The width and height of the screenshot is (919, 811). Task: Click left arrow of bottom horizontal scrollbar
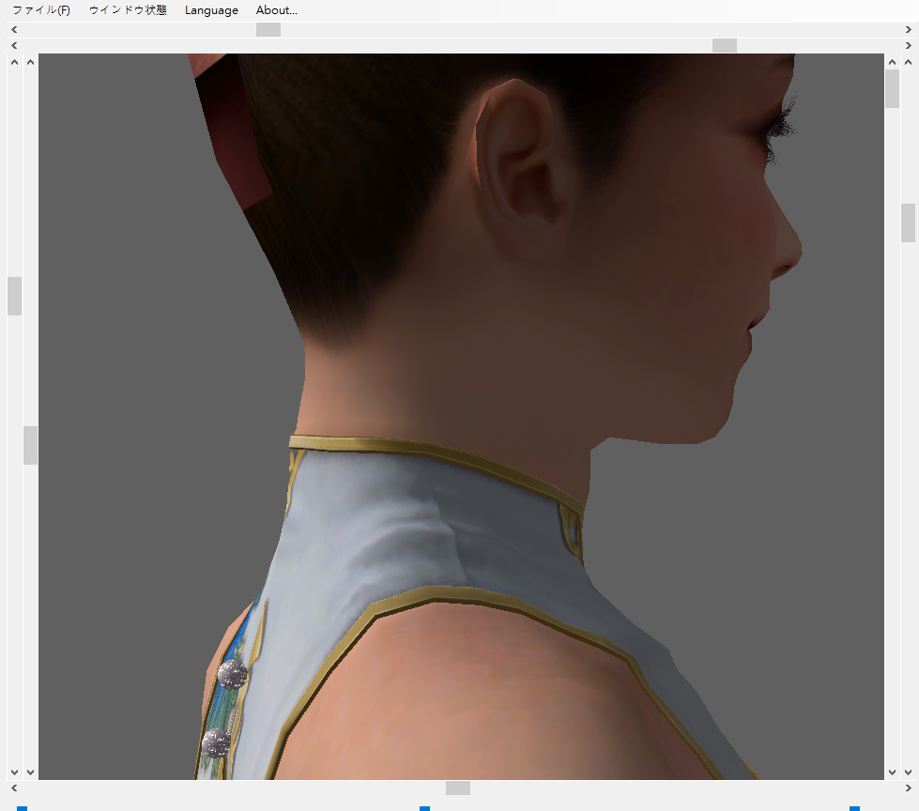click(x=14, y=788)
